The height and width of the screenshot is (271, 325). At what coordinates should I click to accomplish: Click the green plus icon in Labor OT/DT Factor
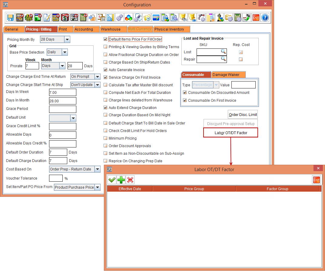[x=121, y=180]
